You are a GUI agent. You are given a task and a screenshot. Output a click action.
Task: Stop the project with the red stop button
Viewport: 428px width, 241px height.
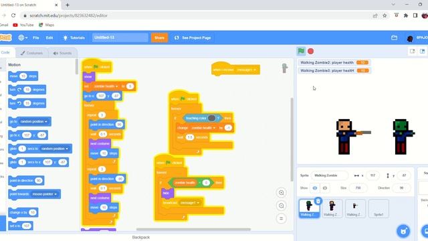click(310, 51)
